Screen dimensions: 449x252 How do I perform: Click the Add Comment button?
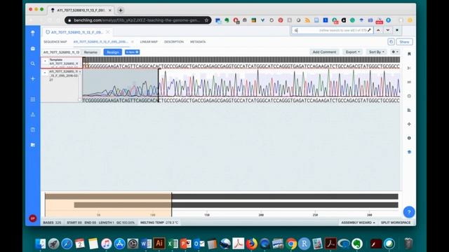click(324, 52)
